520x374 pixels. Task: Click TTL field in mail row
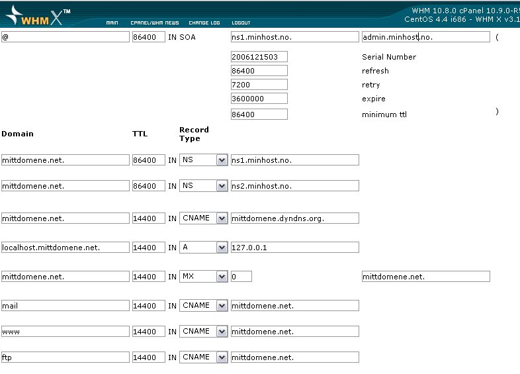(x=149, y=306)
